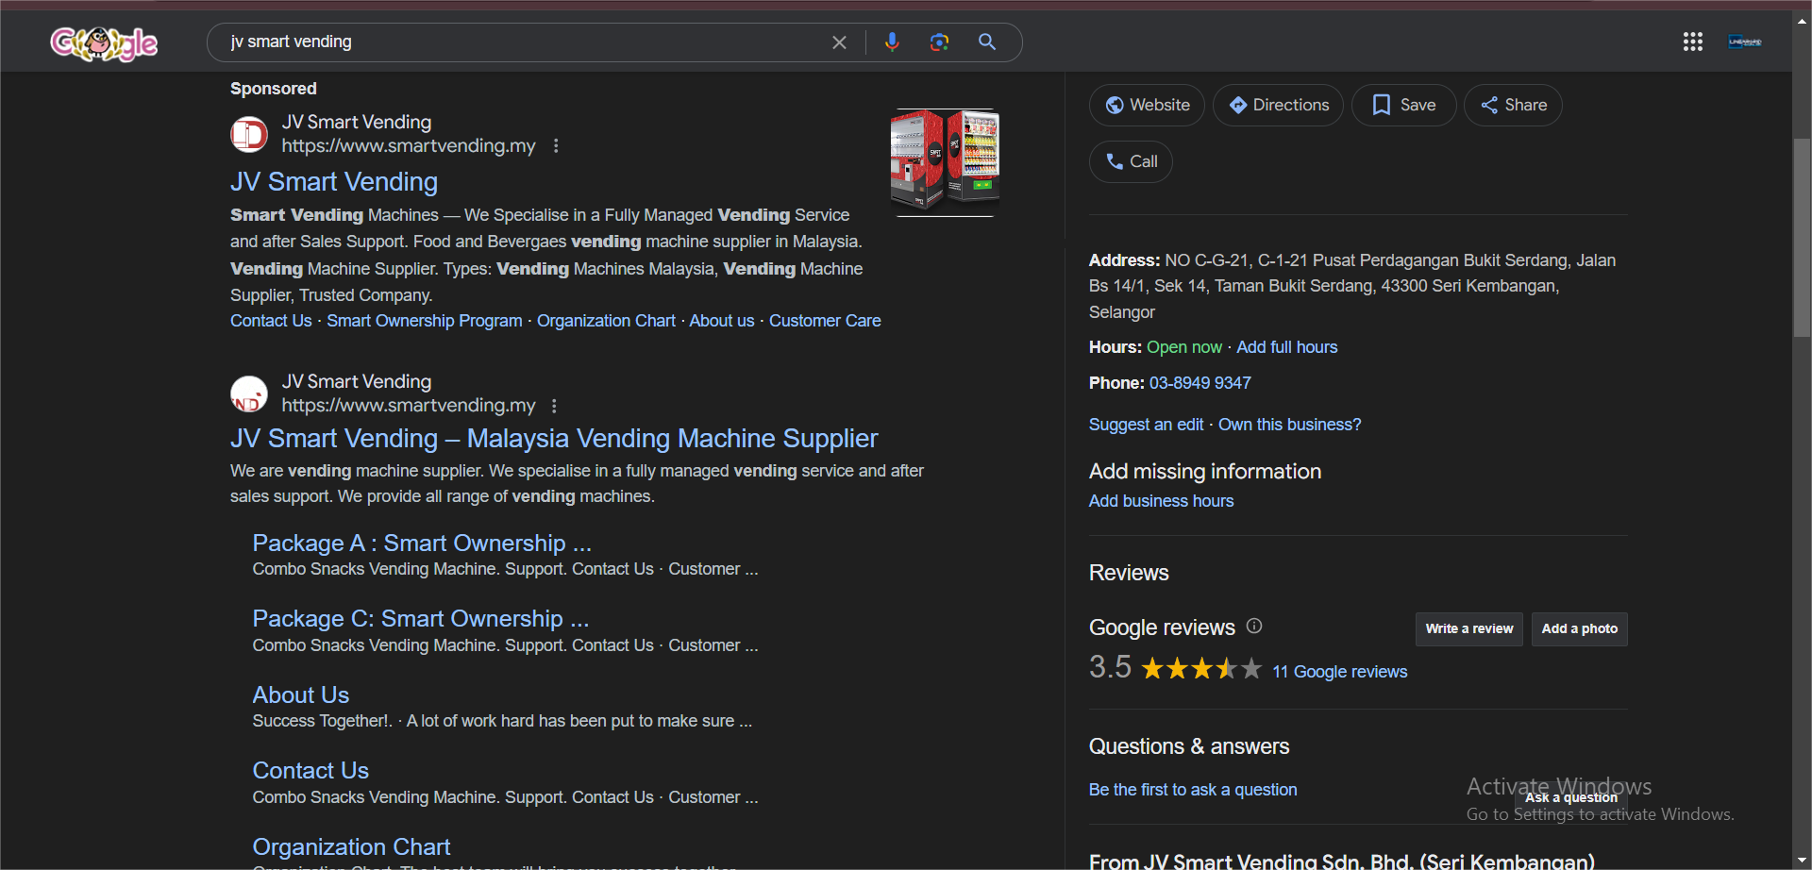Open 'Package A : Smart Ownership' result
The image size is (1812, 870).
click(x=422, y=544)
